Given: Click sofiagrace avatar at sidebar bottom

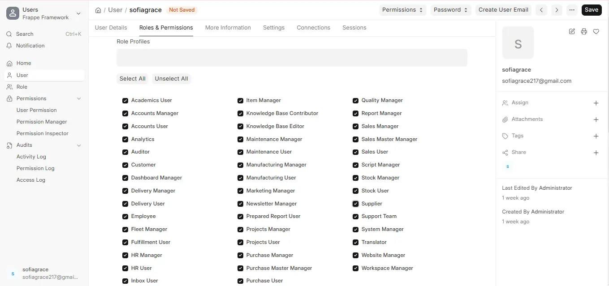Looking at the screenshot, I should click(13, 273).
